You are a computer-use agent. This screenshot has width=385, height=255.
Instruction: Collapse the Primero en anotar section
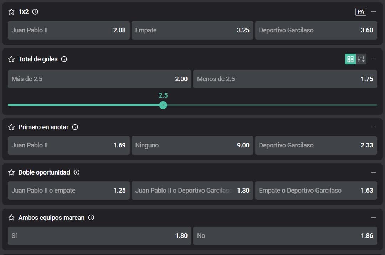point(374,127)
